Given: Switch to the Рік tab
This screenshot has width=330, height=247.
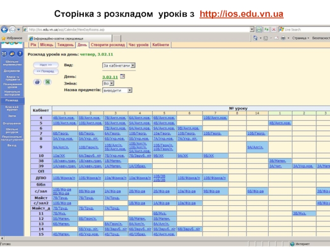Looking at the screenshot, I should coord(33,45).
